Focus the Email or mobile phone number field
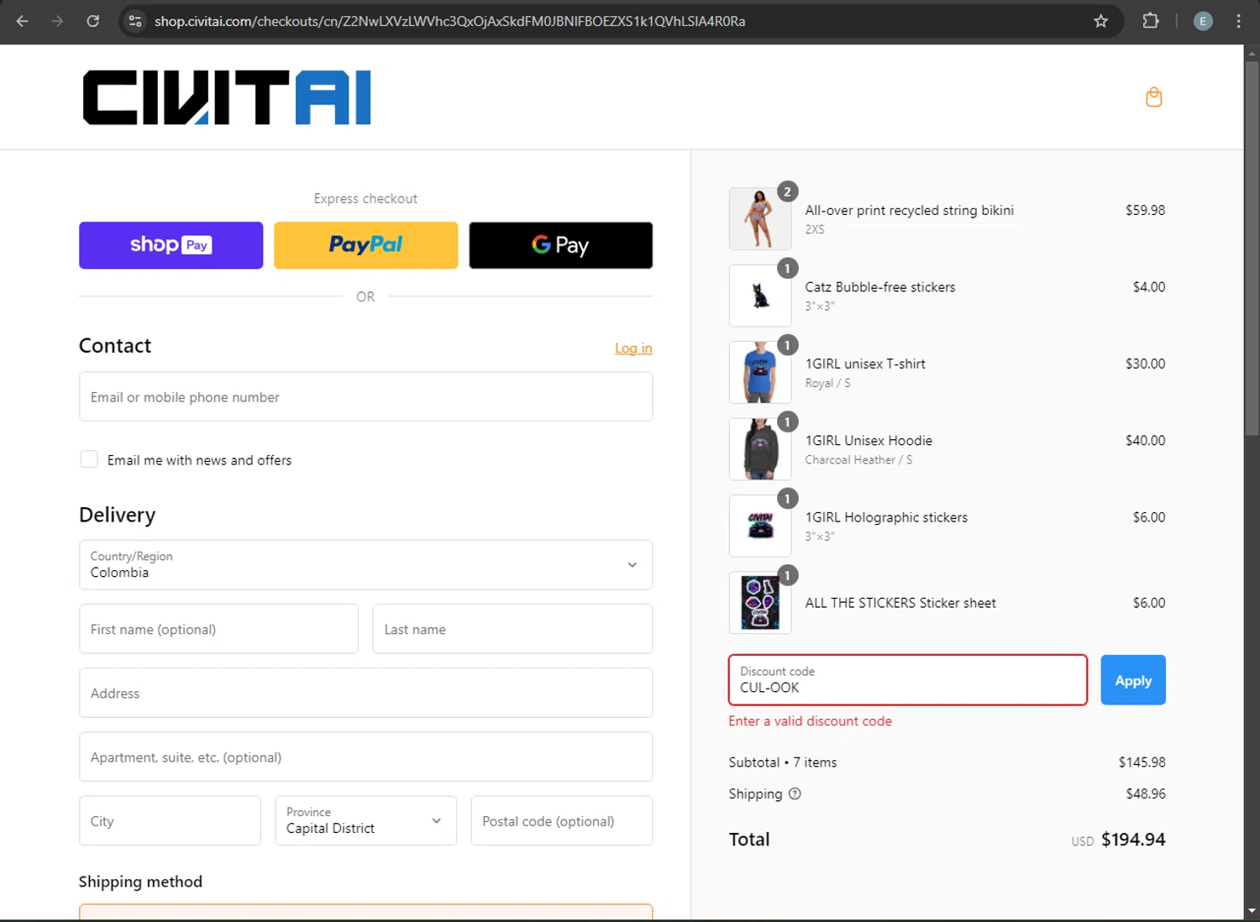 click(x=365, y=396)
